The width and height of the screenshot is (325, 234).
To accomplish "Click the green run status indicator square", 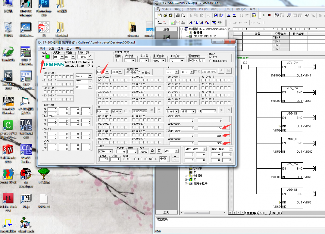I will [x=47, y=56].
